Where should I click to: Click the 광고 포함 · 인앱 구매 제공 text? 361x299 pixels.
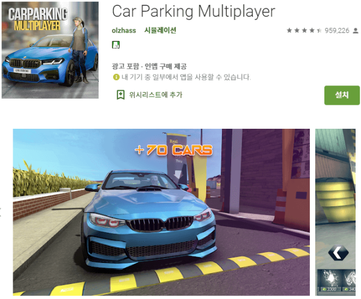click(149, 67)
